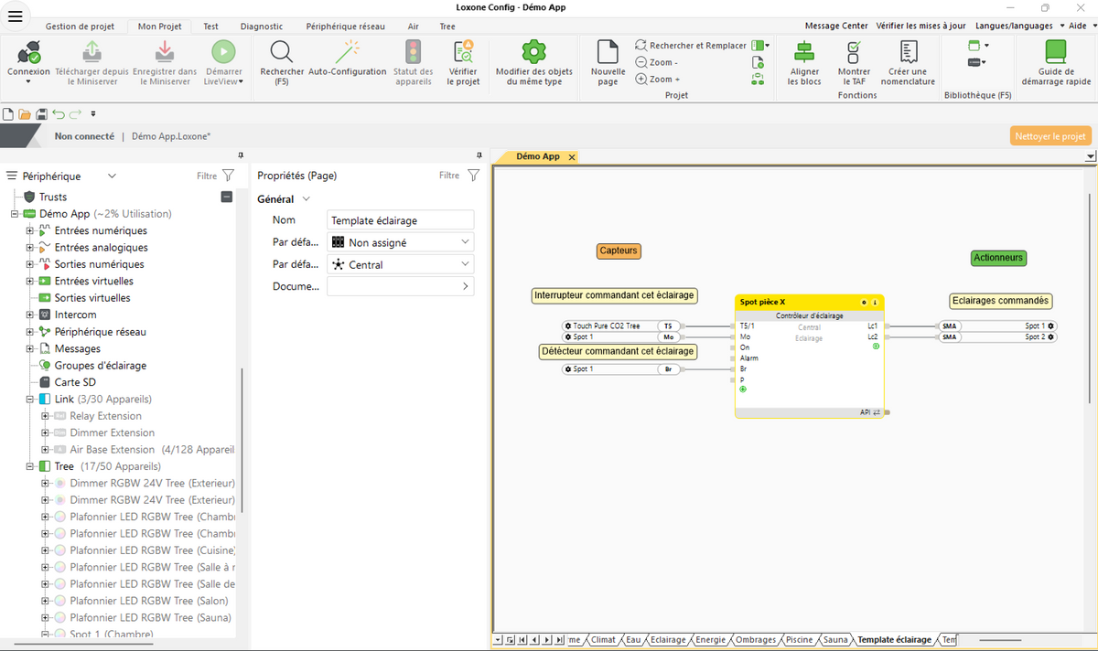Click in the Nom field showing Template éclairage
This screenshot has height=651, width=1098.
400,219
